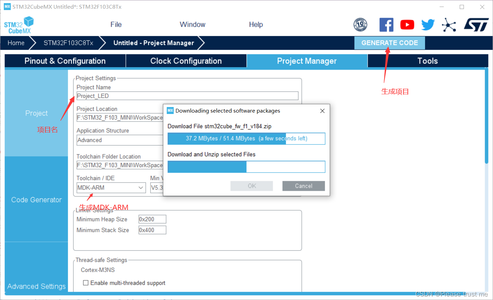493x300 pixels.
Task: Maximize the STM32CubeMX window
Action: 462,7
